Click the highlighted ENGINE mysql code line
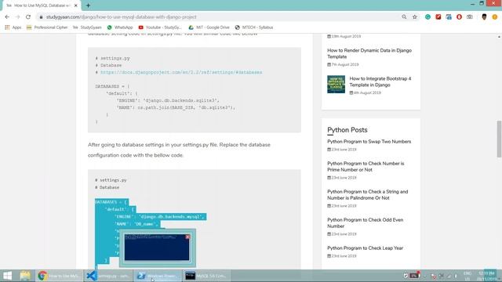502x282 pixels. point(159,217)
